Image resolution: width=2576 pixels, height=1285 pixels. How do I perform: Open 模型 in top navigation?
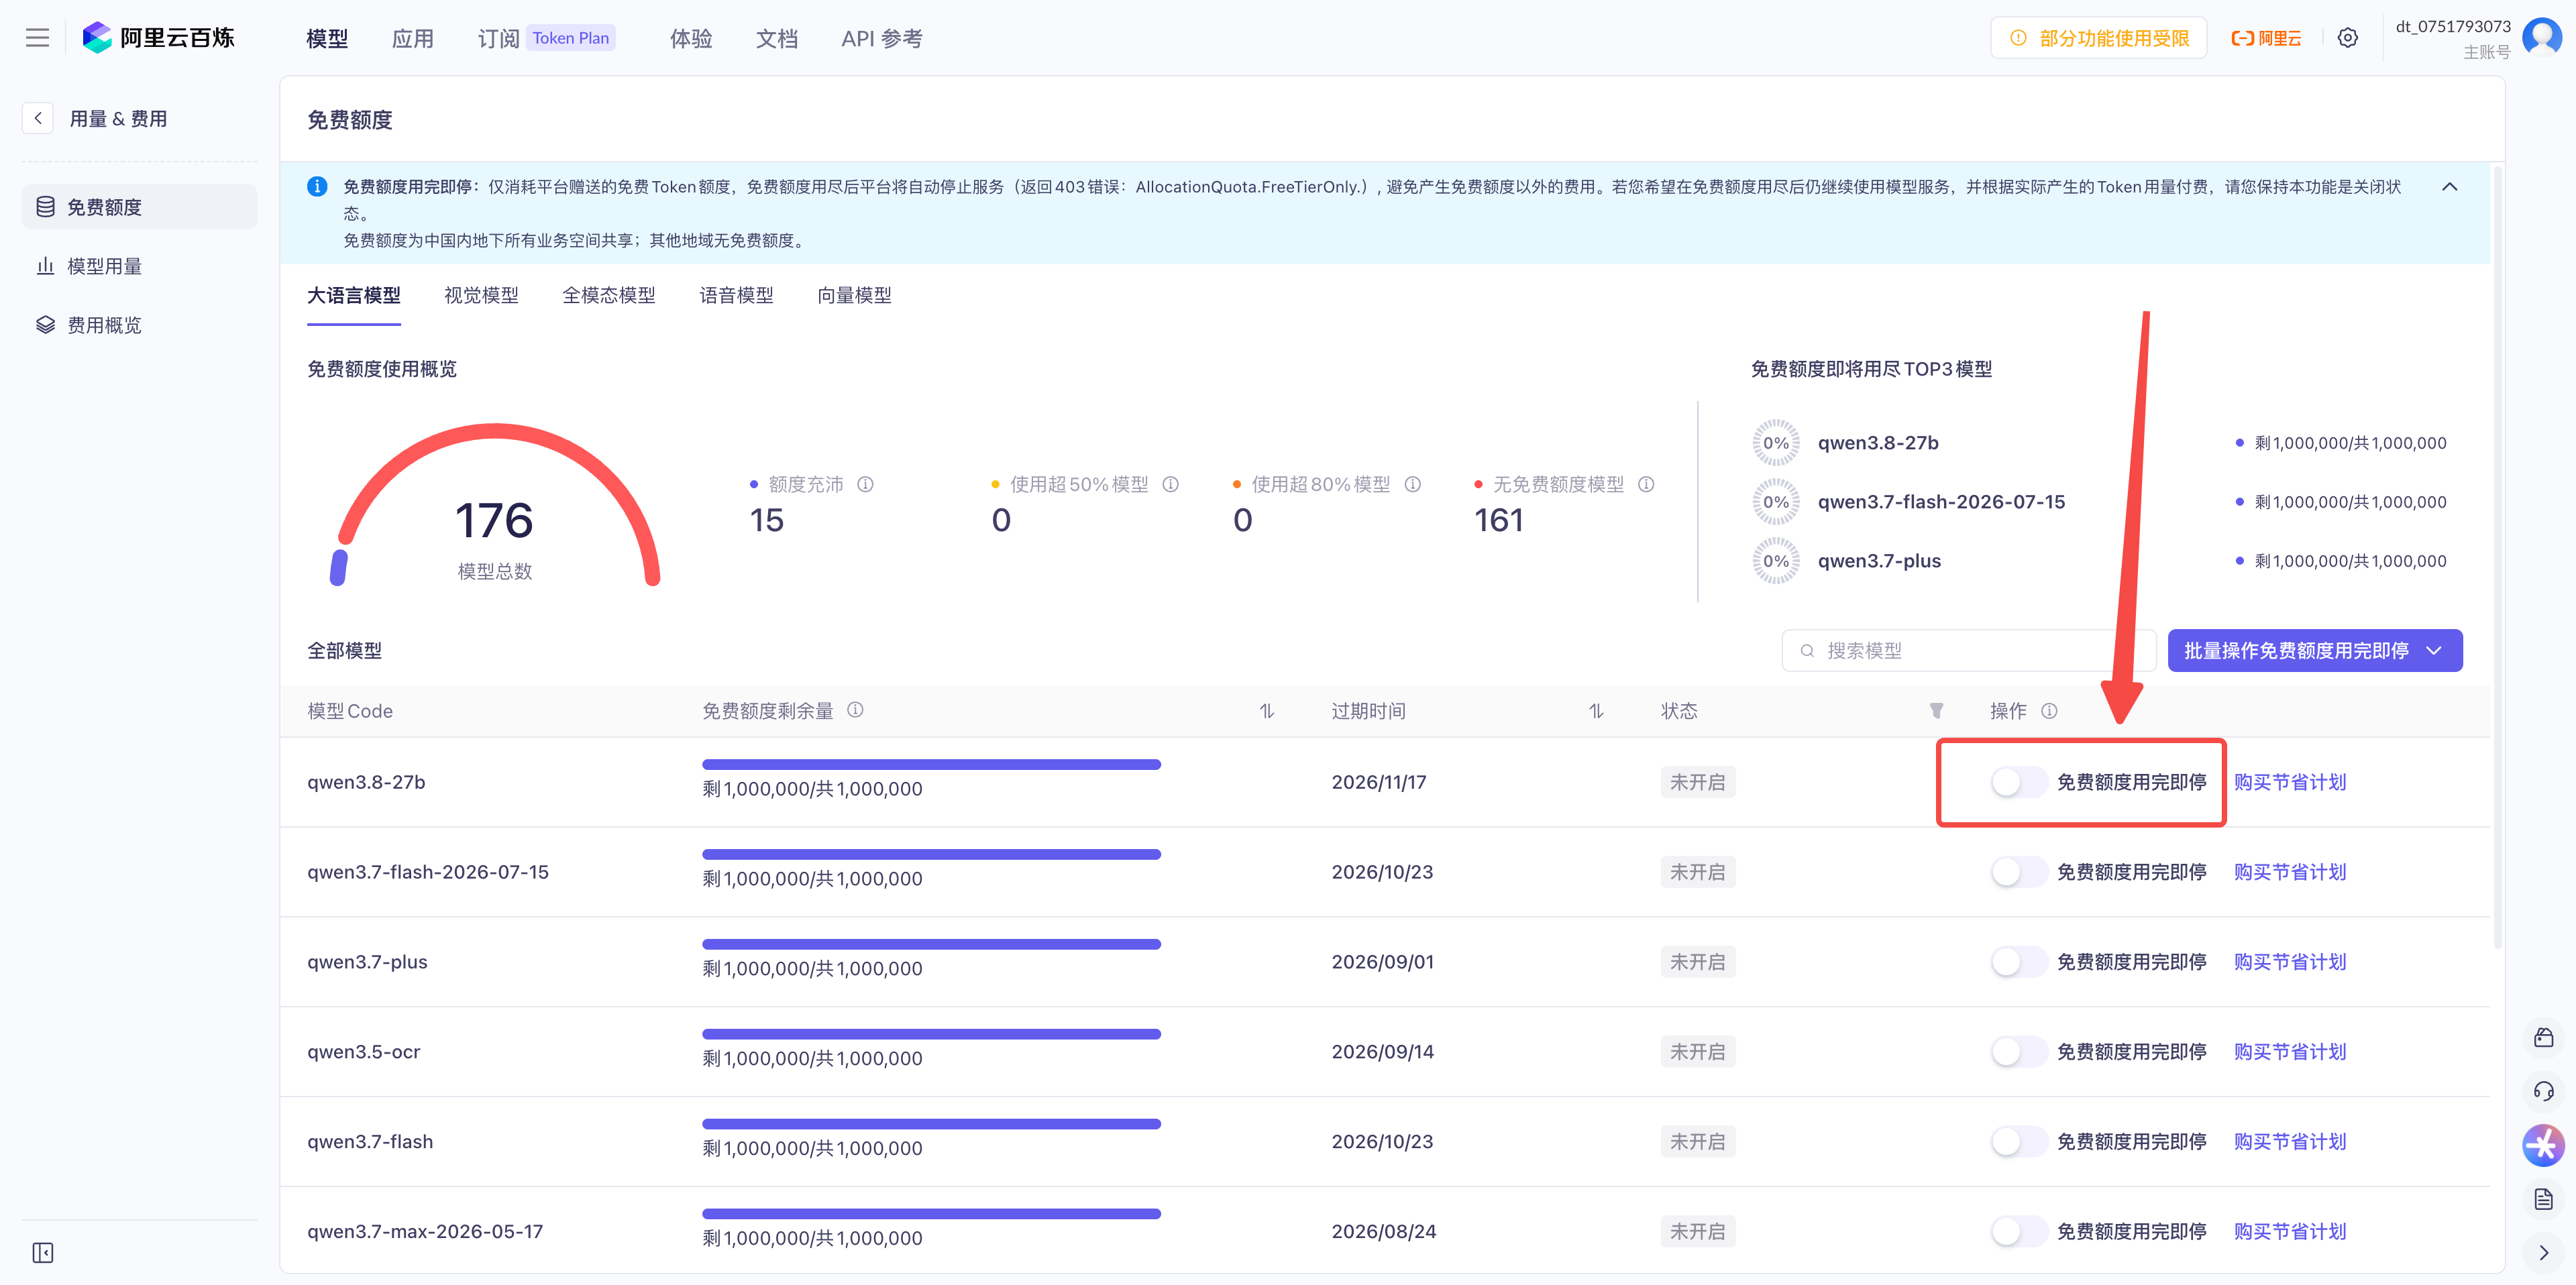click(326, 38)
